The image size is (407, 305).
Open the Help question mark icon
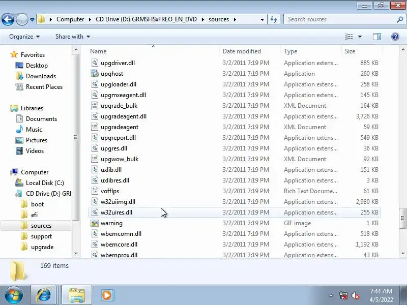point(395,37)
